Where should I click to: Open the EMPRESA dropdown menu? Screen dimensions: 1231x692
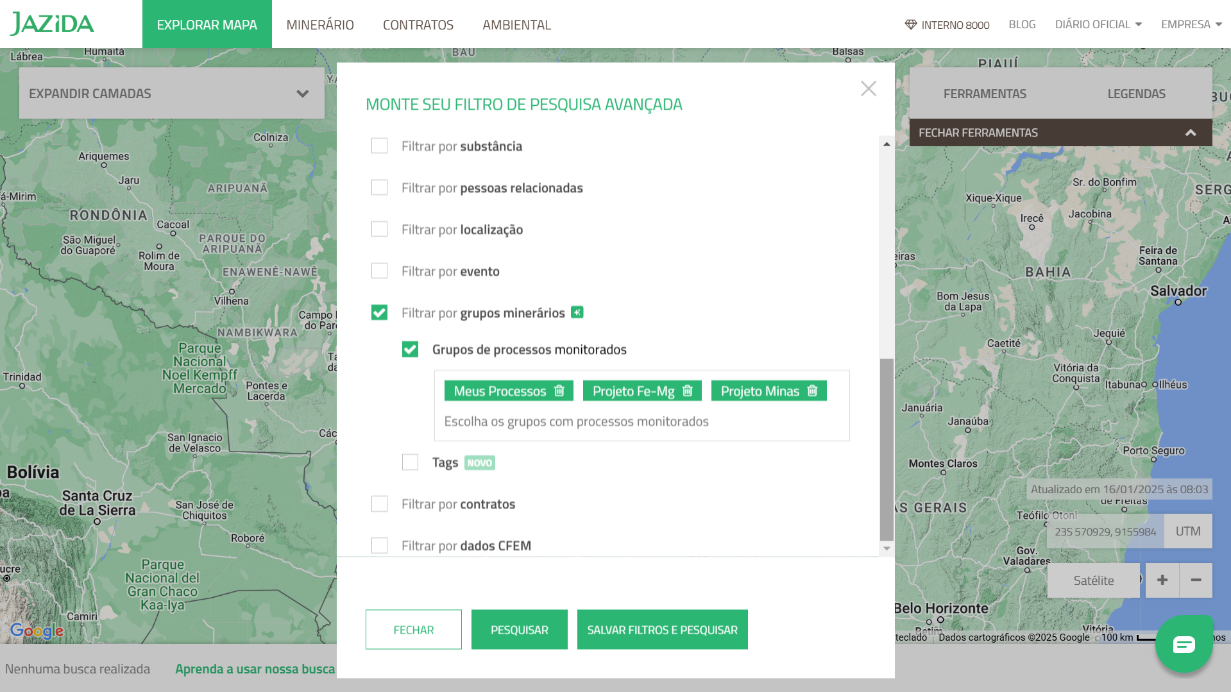point(1191,24)
